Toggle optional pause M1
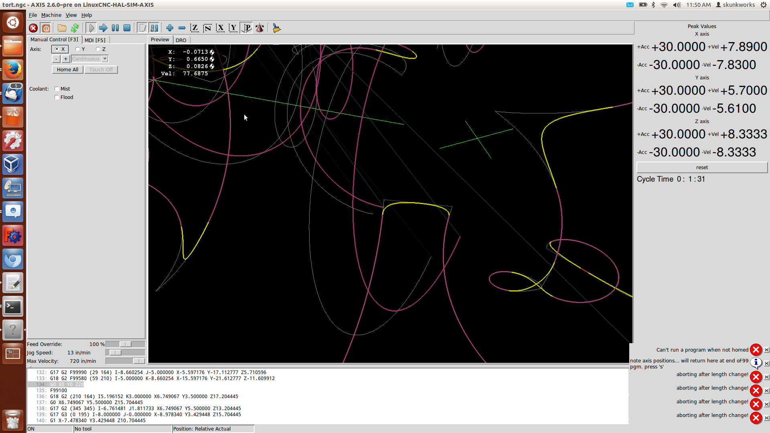Image resolution: width=770 pixels, height=433 pixels. [154, 28]
